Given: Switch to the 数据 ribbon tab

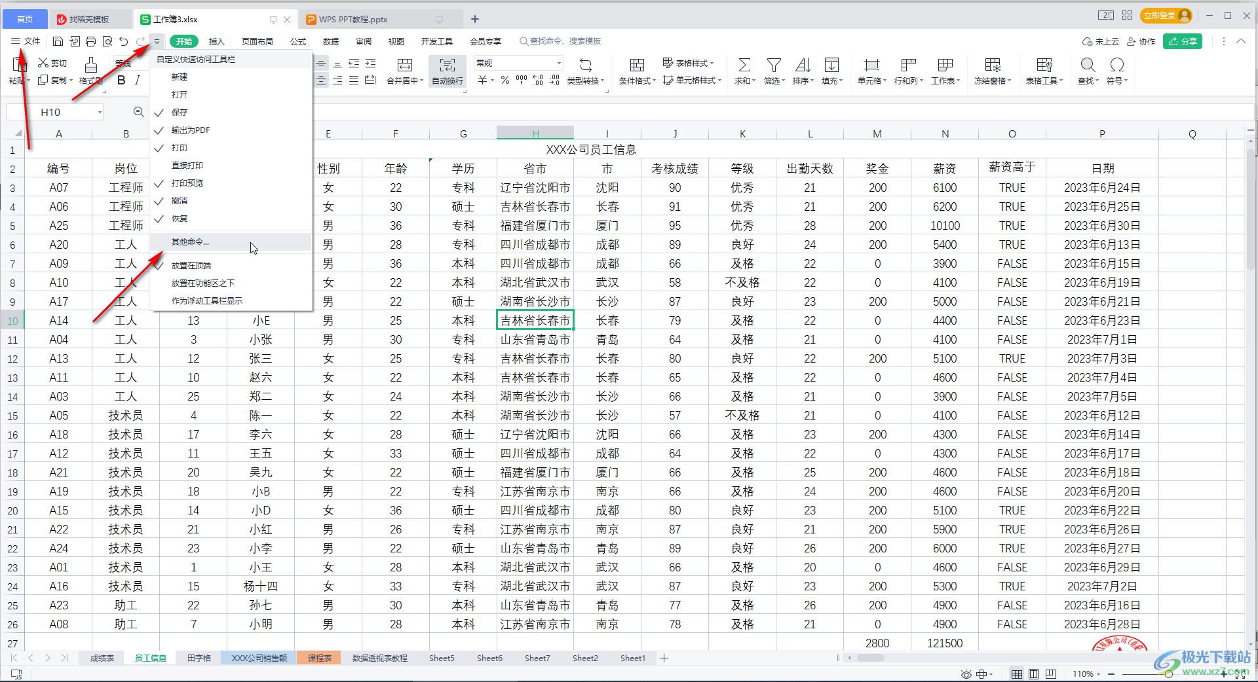Looking at the screenshot, I should point(331,41).
